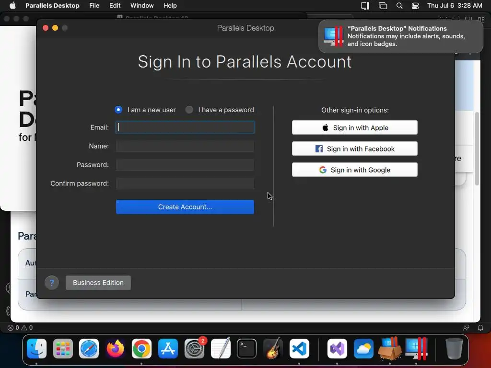Open the Business Edition option

coord(98,283)
